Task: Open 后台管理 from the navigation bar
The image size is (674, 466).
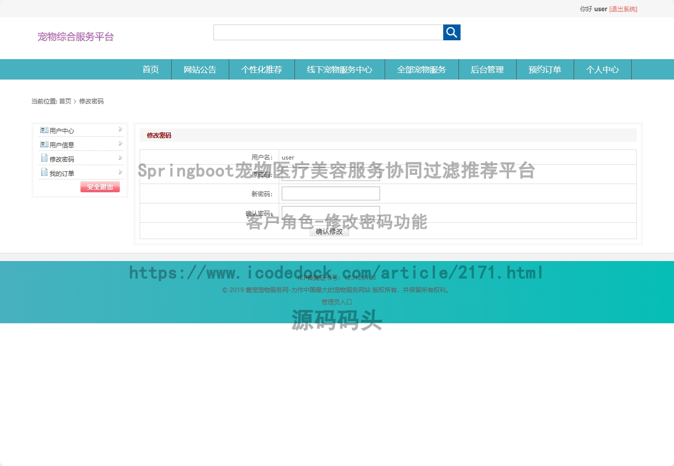Action: pos(488,69)
